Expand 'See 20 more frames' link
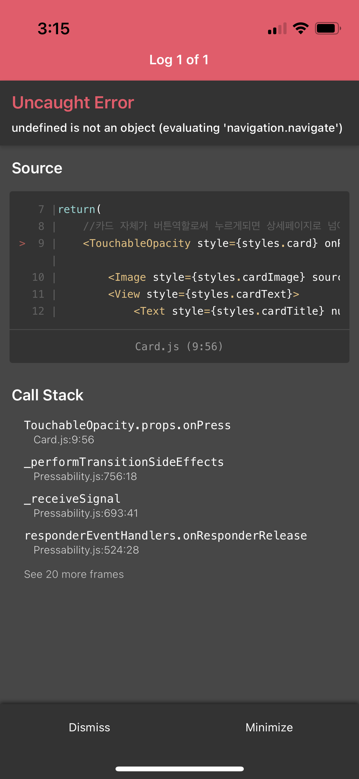The width and height of the screenshot is (359, 779). pyautogui.click(x=74, y=574)
